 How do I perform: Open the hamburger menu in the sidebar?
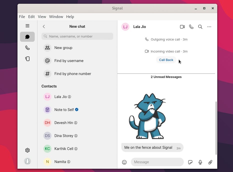(x=27, y=26)
